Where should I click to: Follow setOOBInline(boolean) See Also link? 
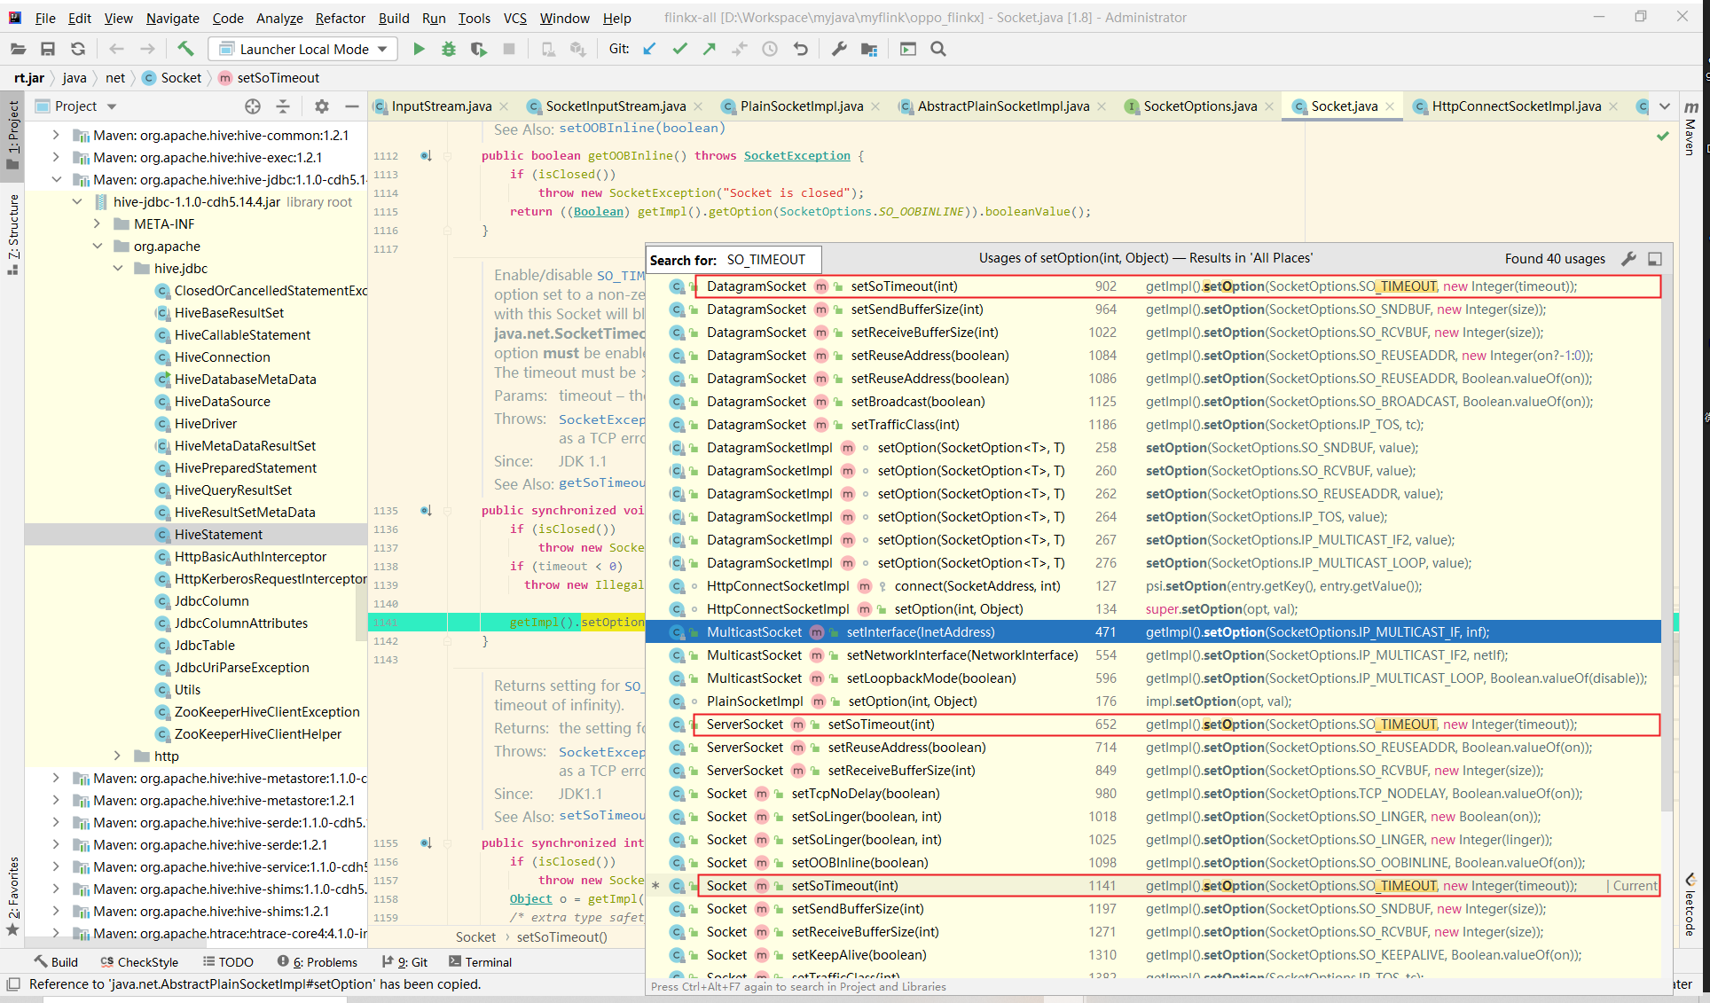pyautogui.click(x=642, y=129)
